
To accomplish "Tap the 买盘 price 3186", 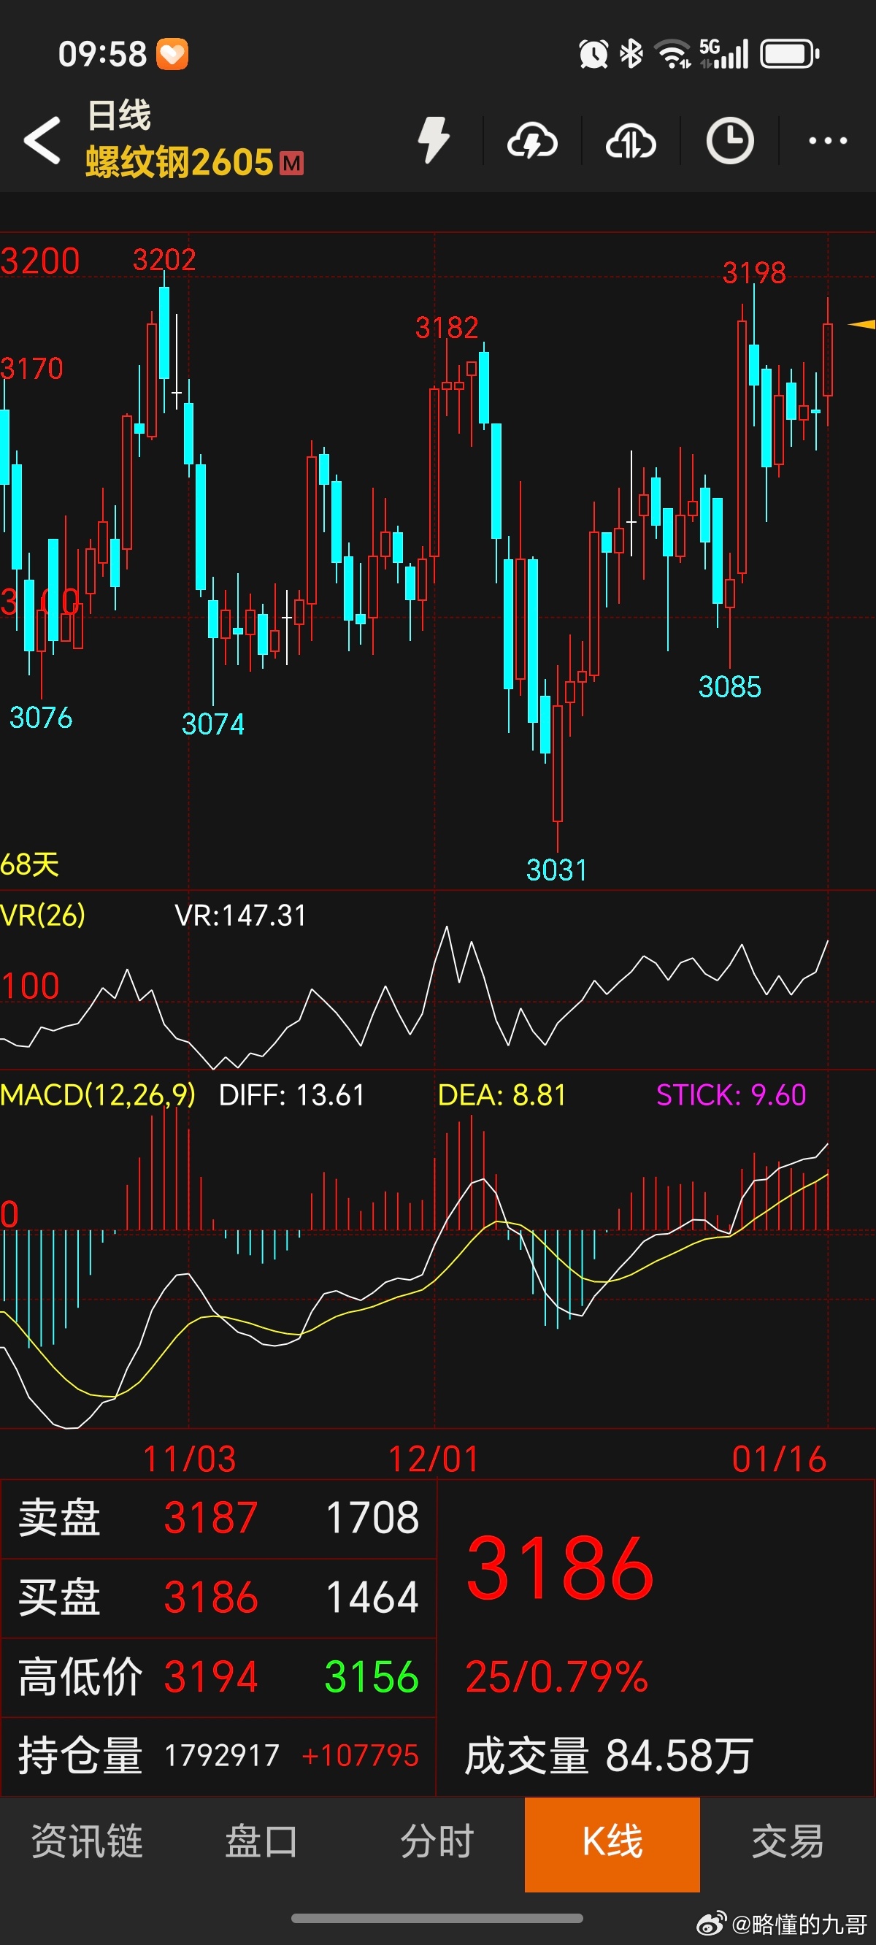I will [212, 1597].
